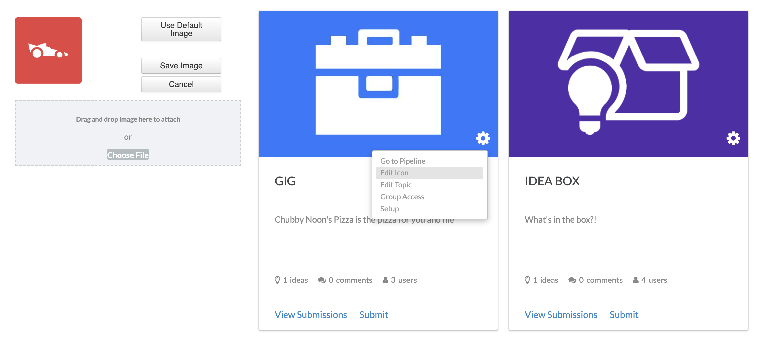Click the Save Image button
This screenshot has width=762, height=337.
click(181, 66)
